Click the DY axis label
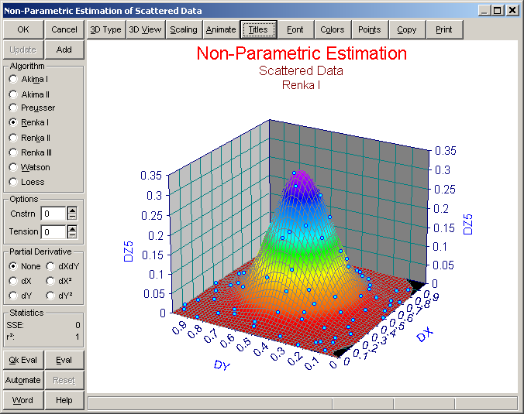This screenshot has width=524, height=414. pos(222,365)
